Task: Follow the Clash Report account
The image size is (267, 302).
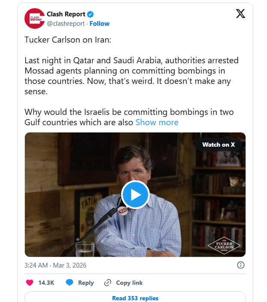Action: click(100, 24)
